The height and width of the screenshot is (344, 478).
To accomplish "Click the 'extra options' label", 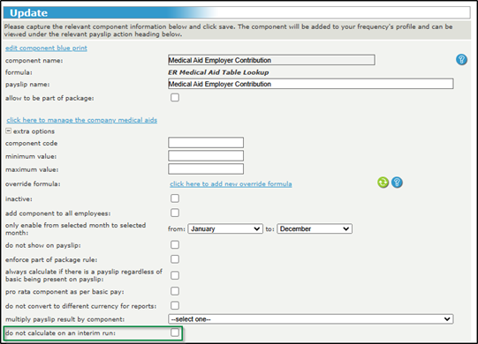I will [x=34, y=131].
